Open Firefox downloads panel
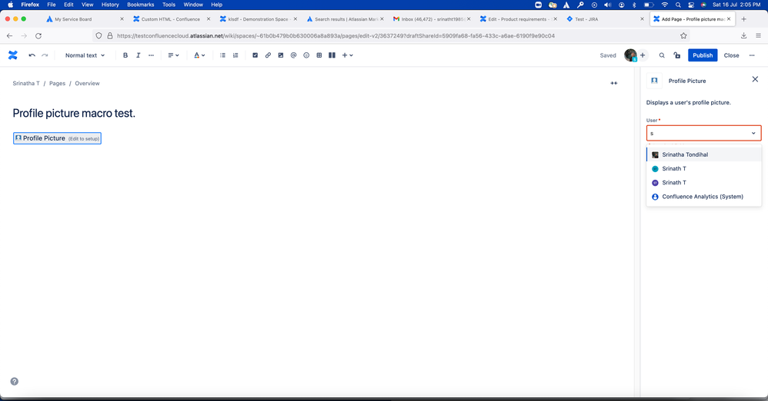Viewport: 768px width, 401px height. tap(743, 35)
